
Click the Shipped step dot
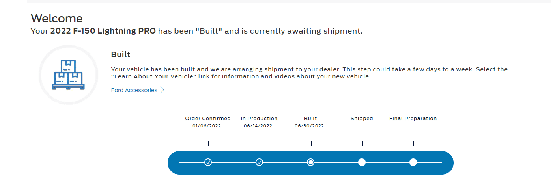[362, 162]
